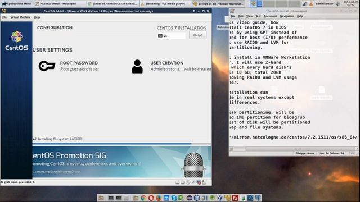Click the first terminal icon in the dock

[x=111, y=198]
